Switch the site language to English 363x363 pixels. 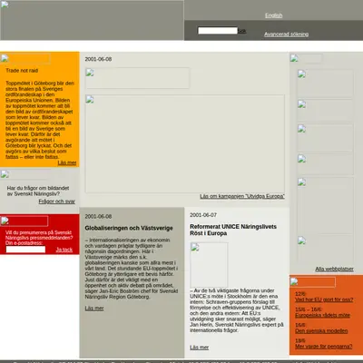[x=273, y=15]
